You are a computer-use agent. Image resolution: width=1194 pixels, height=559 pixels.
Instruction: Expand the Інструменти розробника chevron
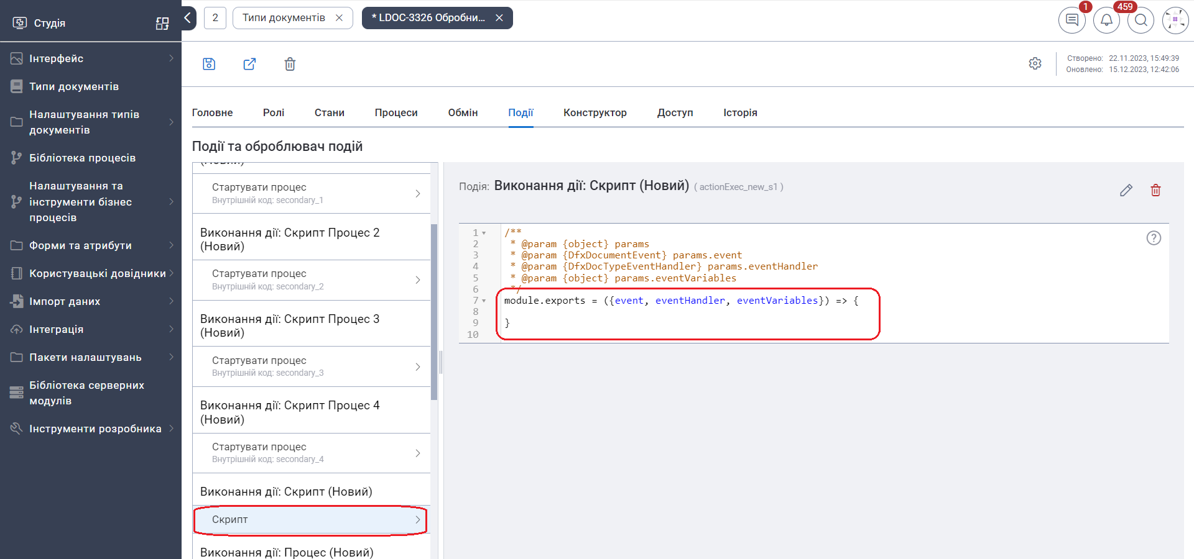tap(171, 429)
